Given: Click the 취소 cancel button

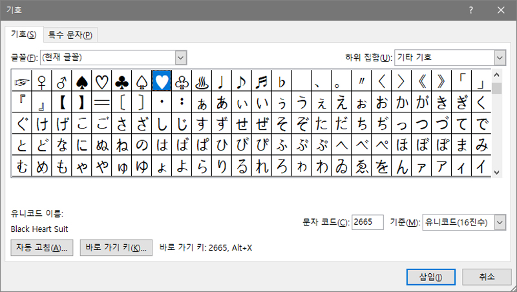Looking at the screenshot, I should coord(487,277).
